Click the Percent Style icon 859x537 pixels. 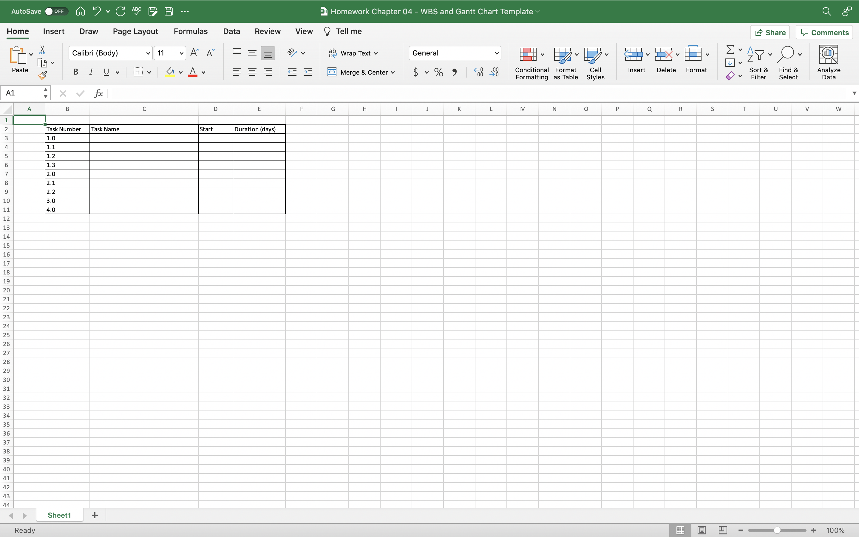click(x=439, y=72)
